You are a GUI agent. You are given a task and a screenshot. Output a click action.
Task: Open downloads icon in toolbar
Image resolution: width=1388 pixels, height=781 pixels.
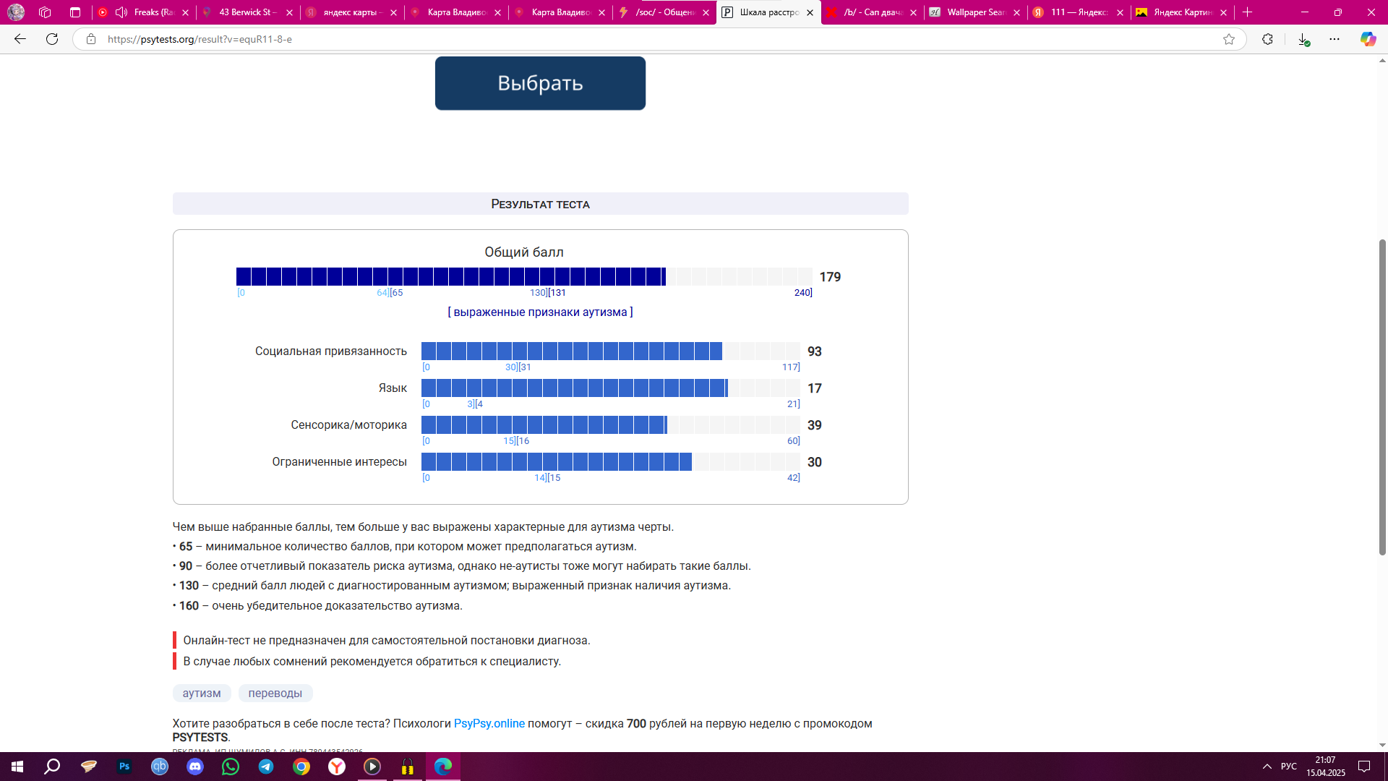[1303, 40]
